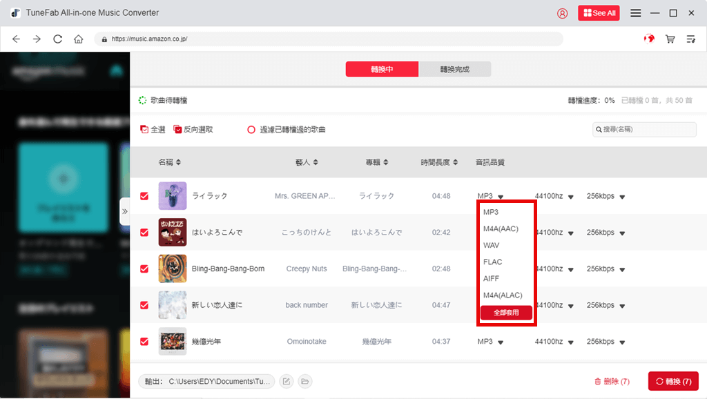The image size is (707, 399).
Task: Click the 幾億光年 album thumbnail
Action: 172,341
